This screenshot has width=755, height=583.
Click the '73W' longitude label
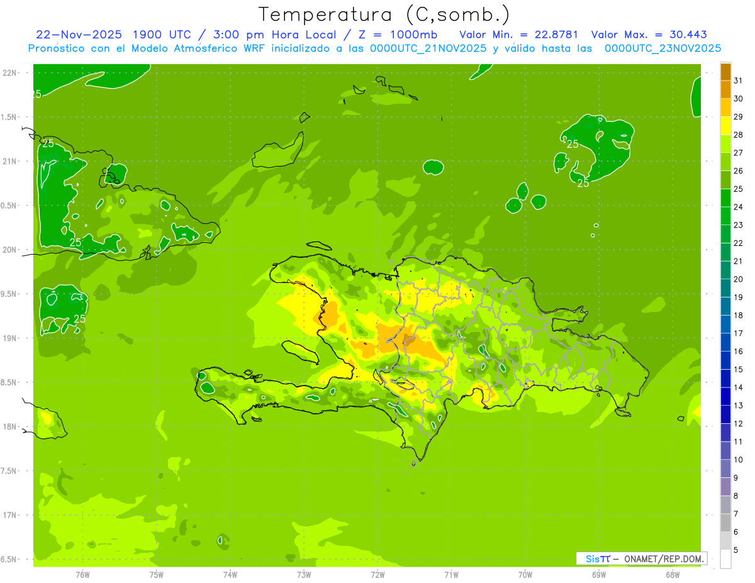pos(304,575)
